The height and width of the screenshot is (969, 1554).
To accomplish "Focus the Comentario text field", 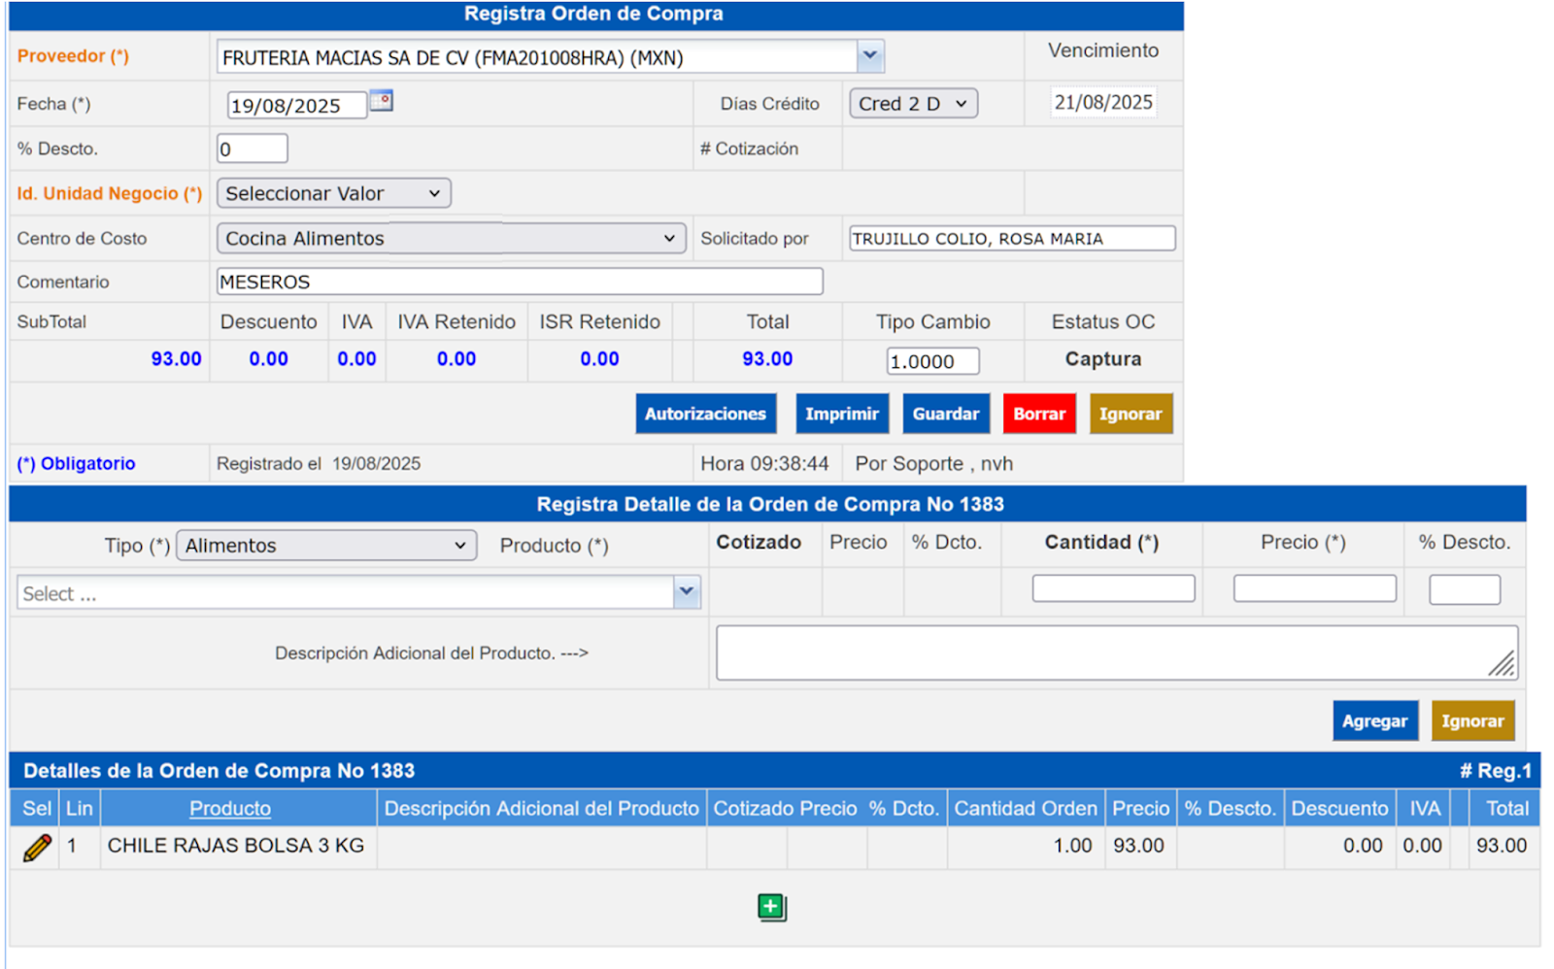I will 520,282.
